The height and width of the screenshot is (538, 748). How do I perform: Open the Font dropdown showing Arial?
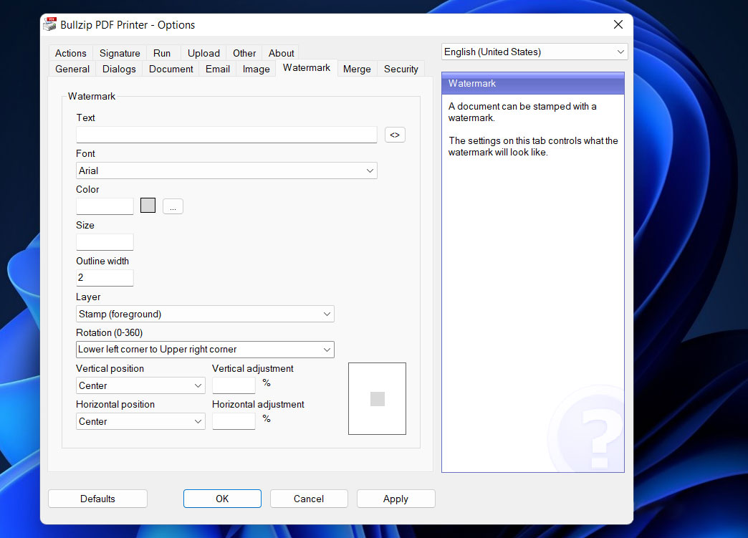226,170
